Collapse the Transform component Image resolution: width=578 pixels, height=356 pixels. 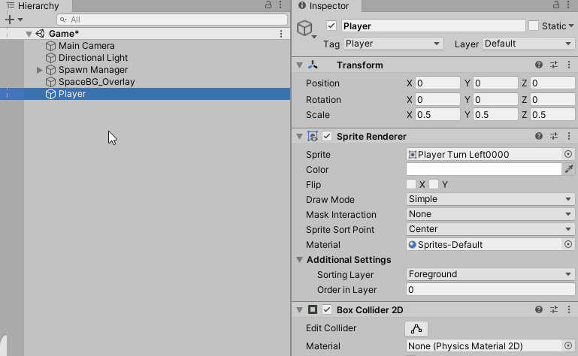[x=299, y=65]
